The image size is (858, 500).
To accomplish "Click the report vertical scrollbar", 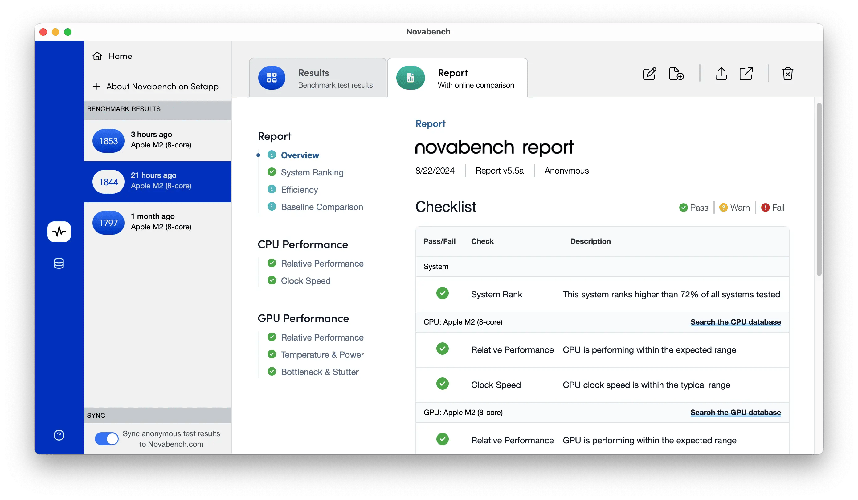I will tap(819, 189).
